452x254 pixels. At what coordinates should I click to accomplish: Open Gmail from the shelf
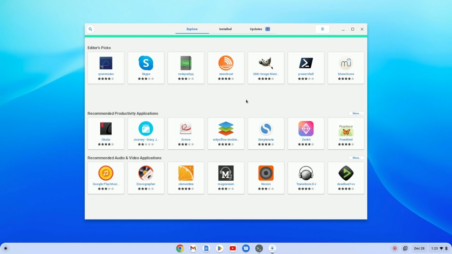click(193, 248)
